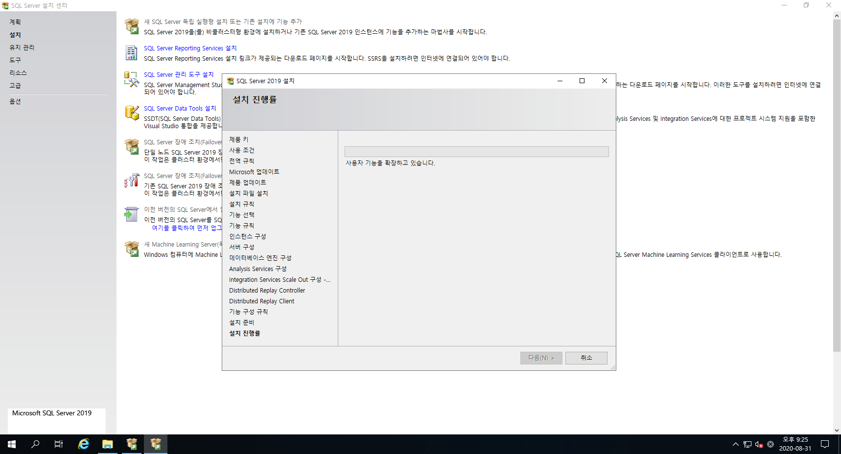
Task: Click the 기능 선택 step
Action: pos(242,215)
